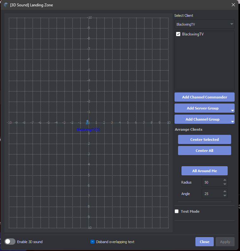
Task: Decrease the Radius value with down arrow
Action: (225, 184)
